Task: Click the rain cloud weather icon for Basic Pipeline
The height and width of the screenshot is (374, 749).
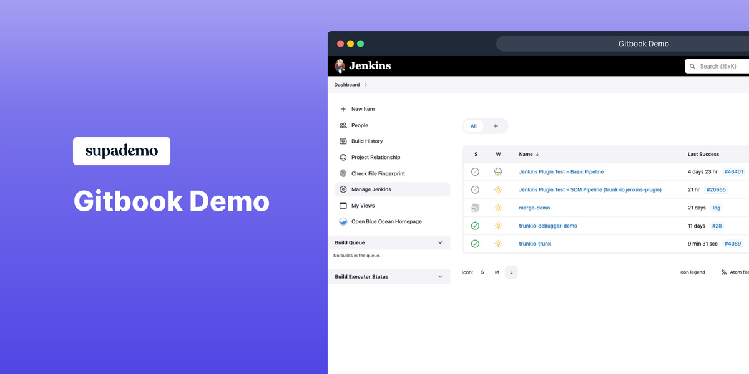Action: [497, 171]
